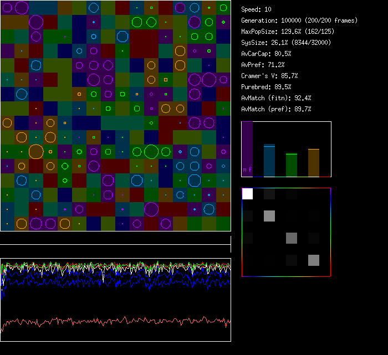This screenshot has height=355, width=388.
Task: Click the white square in the matrix heatmap
Action: pyautogui.click(x=247, y=194)
